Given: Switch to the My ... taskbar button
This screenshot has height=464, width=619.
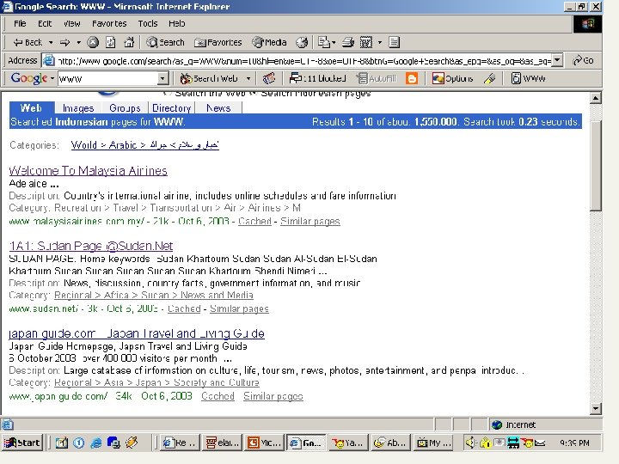Looking at the screenshot, I should (434, 443).
